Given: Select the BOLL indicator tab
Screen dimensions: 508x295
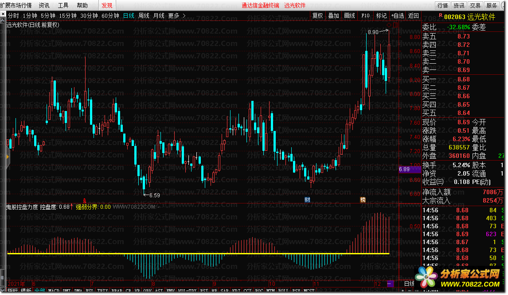Looking at the screenshot, I should (x=284, y=291).
